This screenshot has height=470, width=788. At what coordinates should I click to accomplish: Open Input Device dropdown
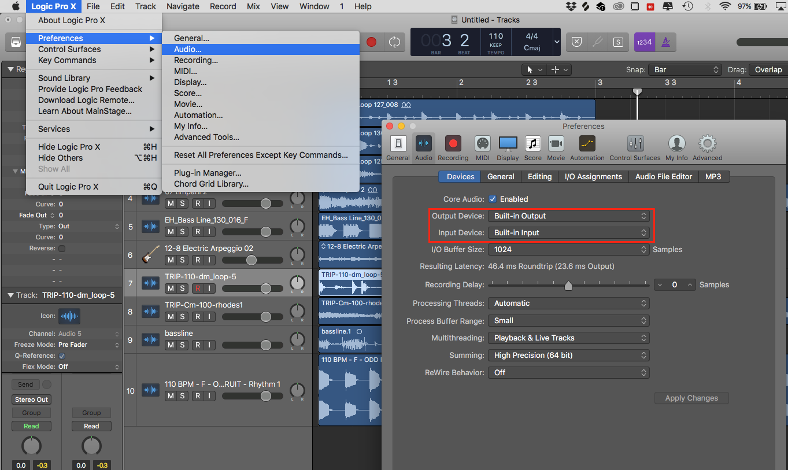point(569,232)
